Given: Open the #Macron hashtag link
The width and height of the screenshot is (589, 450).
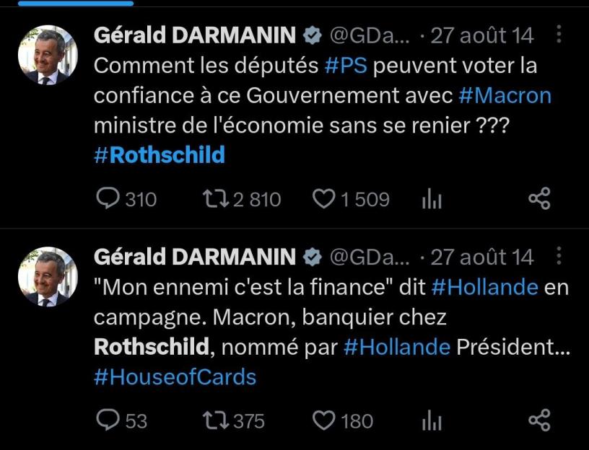Looking at the screenshot, I should click(x=504, y=95).
